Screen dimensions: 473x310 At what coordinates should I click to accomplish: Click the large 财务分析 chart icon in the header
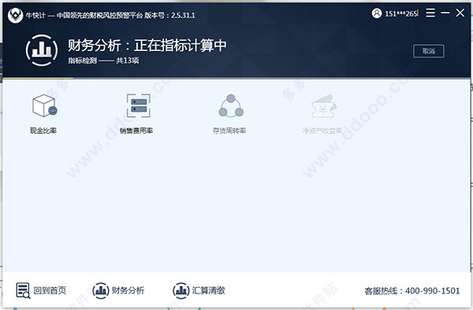42,50
